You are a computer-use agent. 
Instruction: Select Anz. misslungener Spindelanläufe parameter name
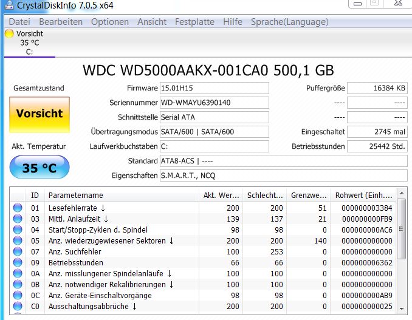pos(106,273)
